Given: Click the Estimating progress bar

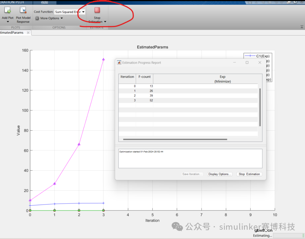Looking at the screenshot, I should 289,235.
